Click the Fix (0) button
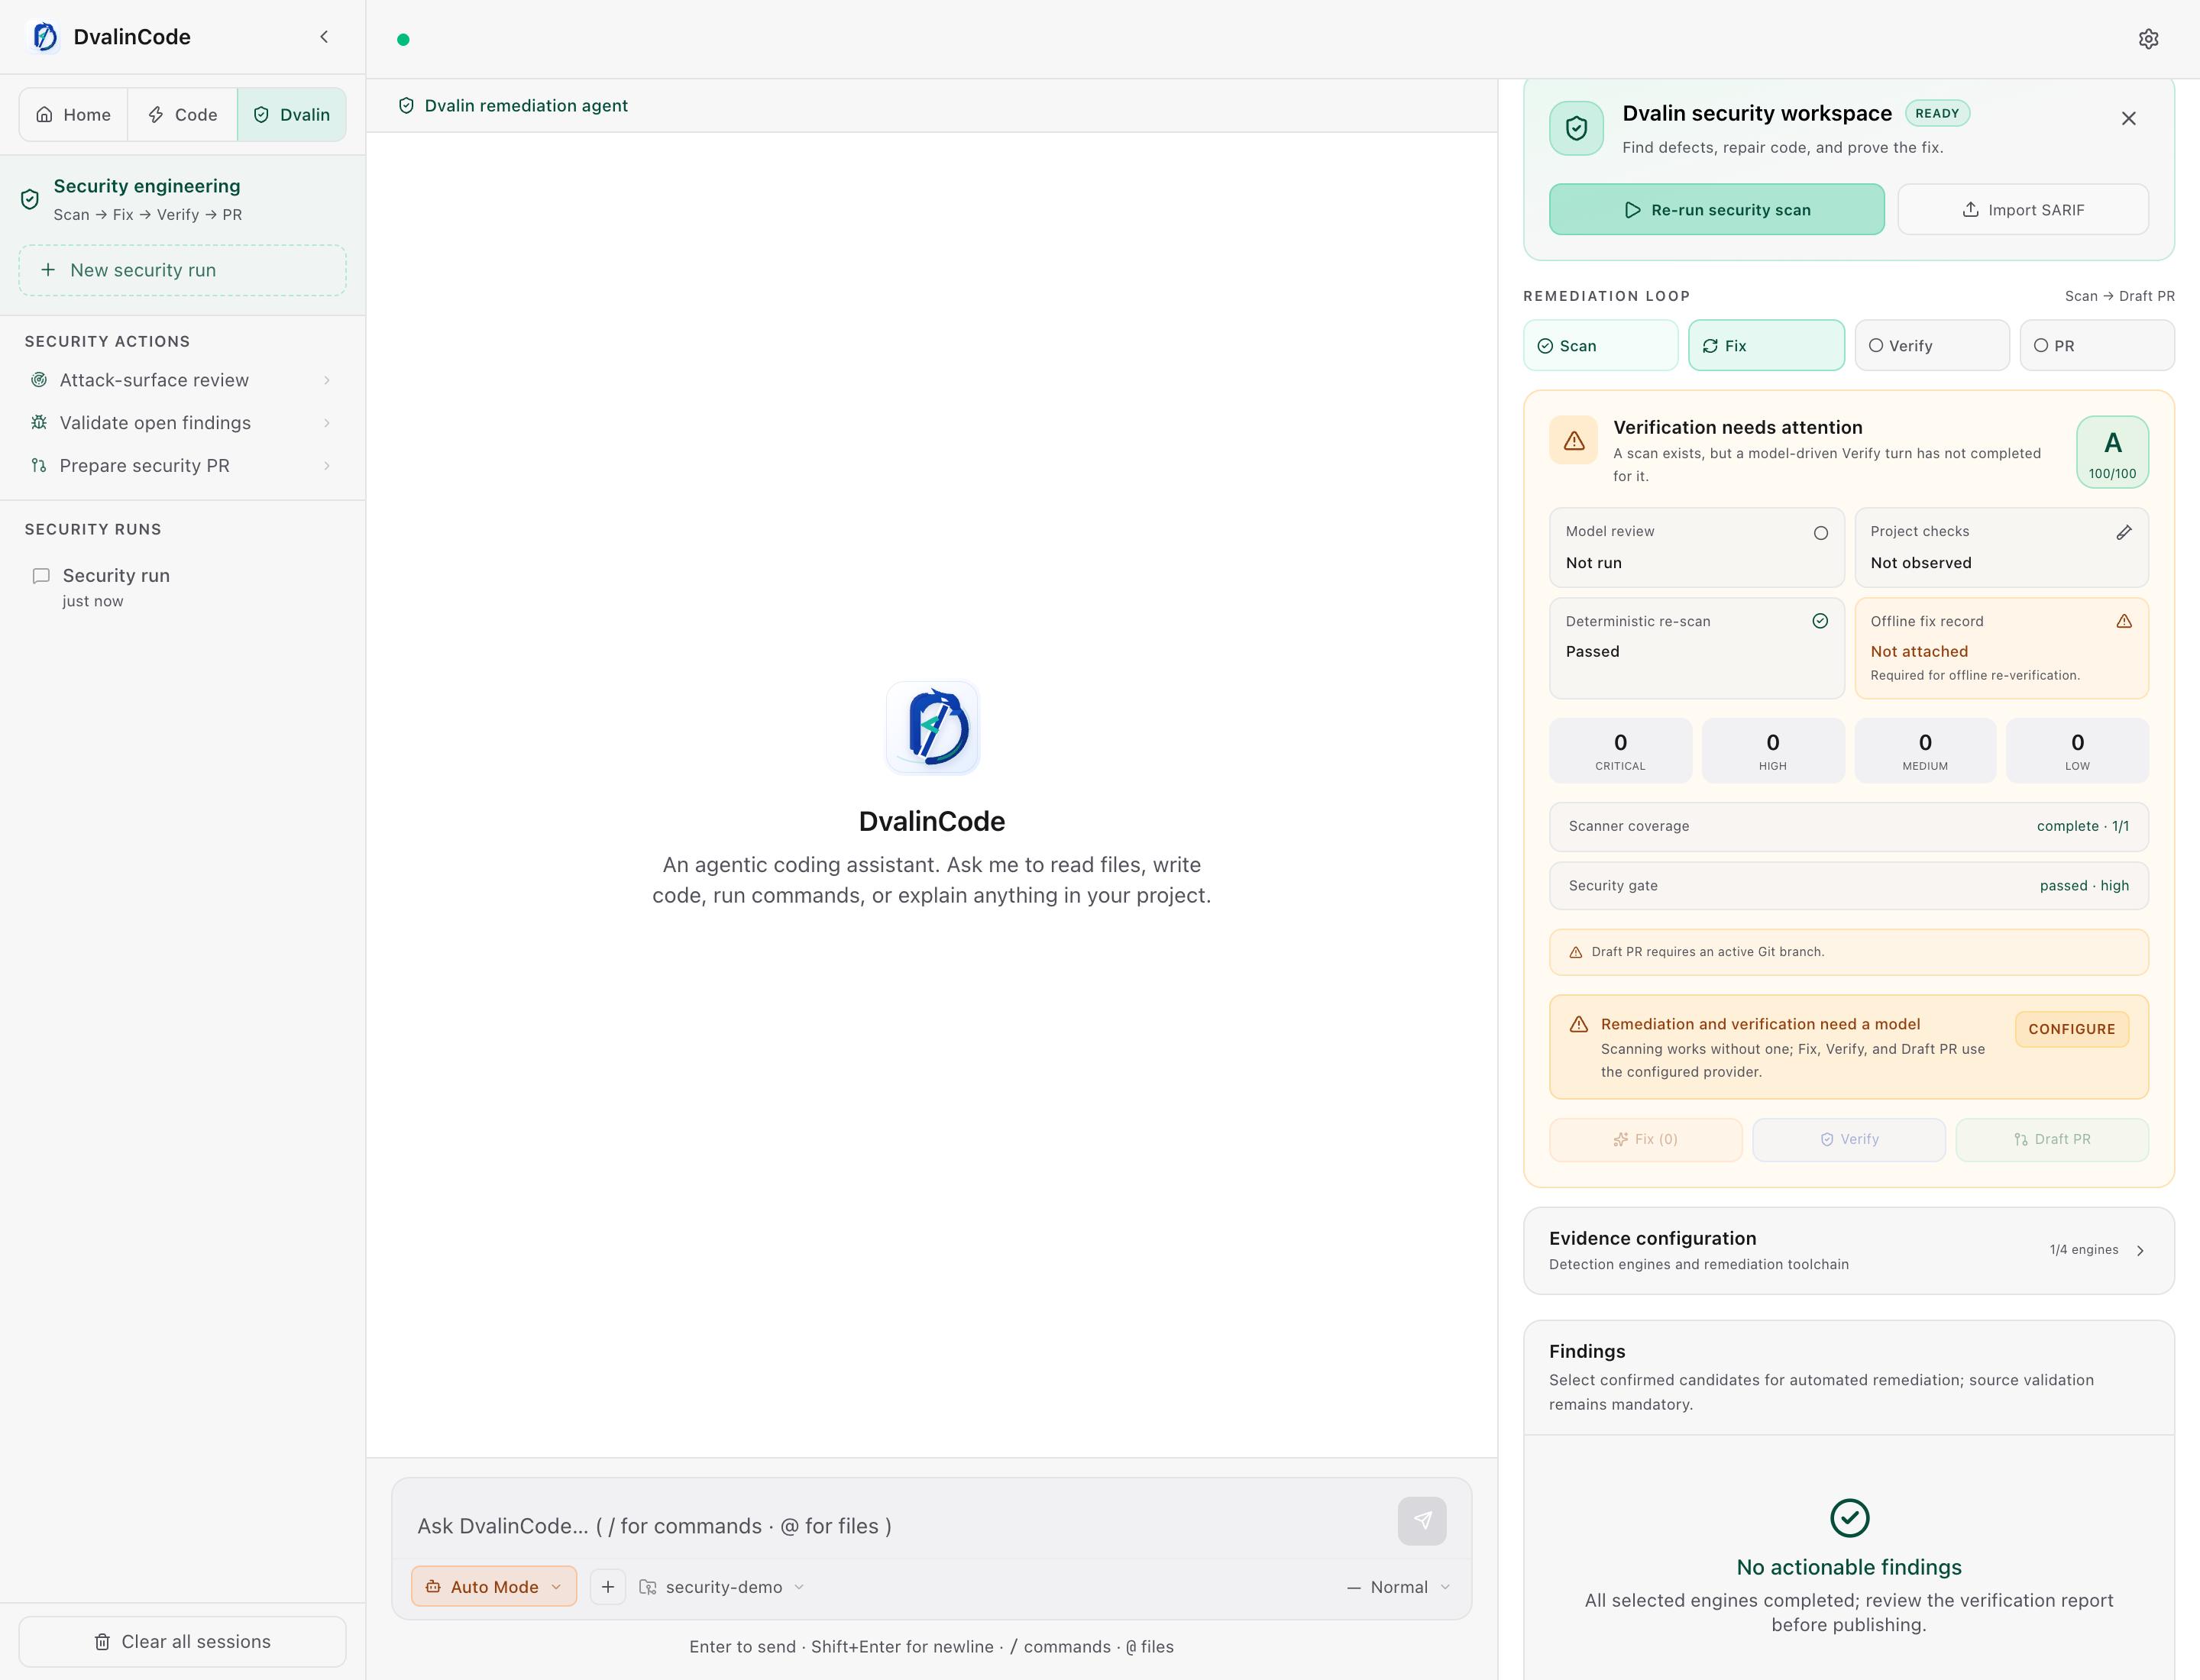The image size is (2200, 1680). 1645,1140
